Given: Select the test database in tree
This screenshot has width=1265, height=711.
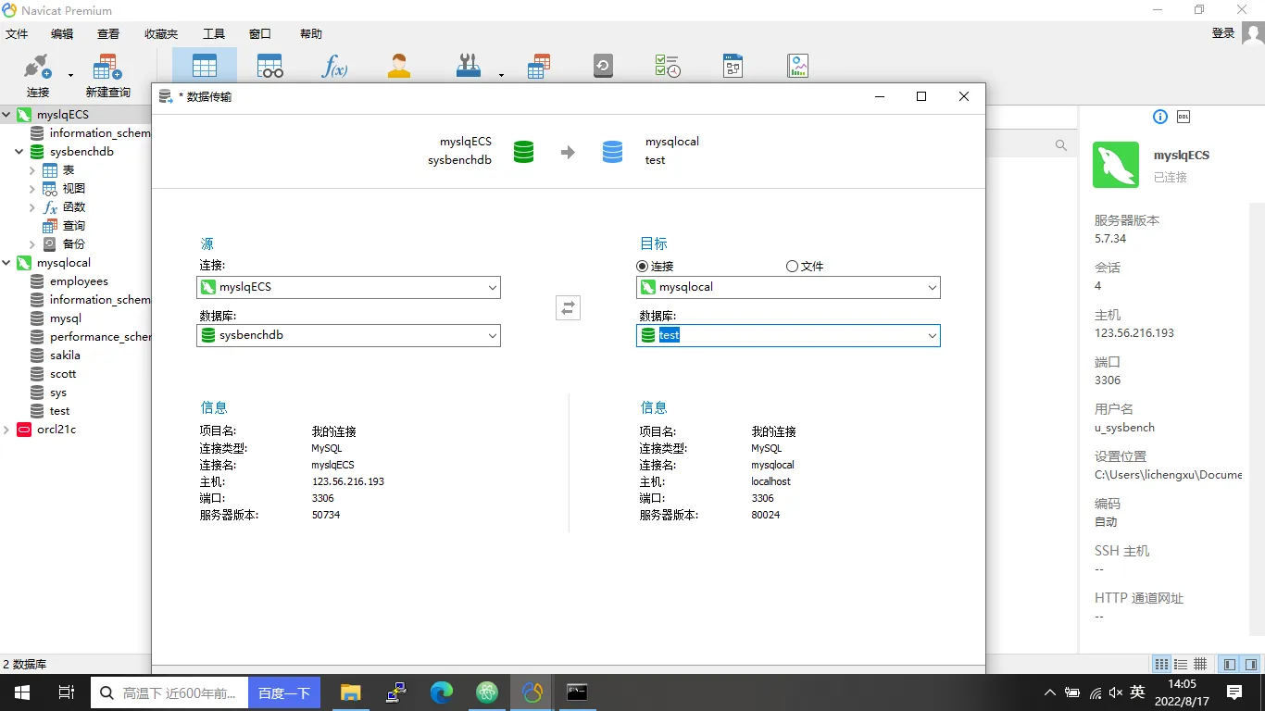Looking at the screenshot, I should click(60, 411).
